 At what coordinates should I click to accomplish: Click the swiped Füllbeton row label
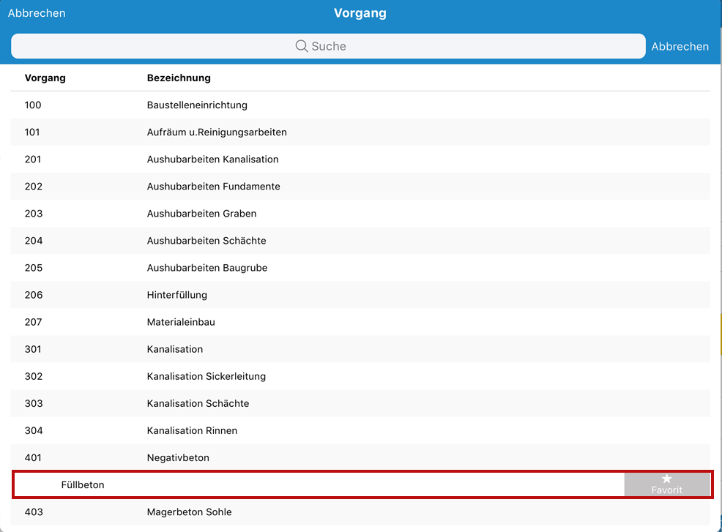(83, 484)
